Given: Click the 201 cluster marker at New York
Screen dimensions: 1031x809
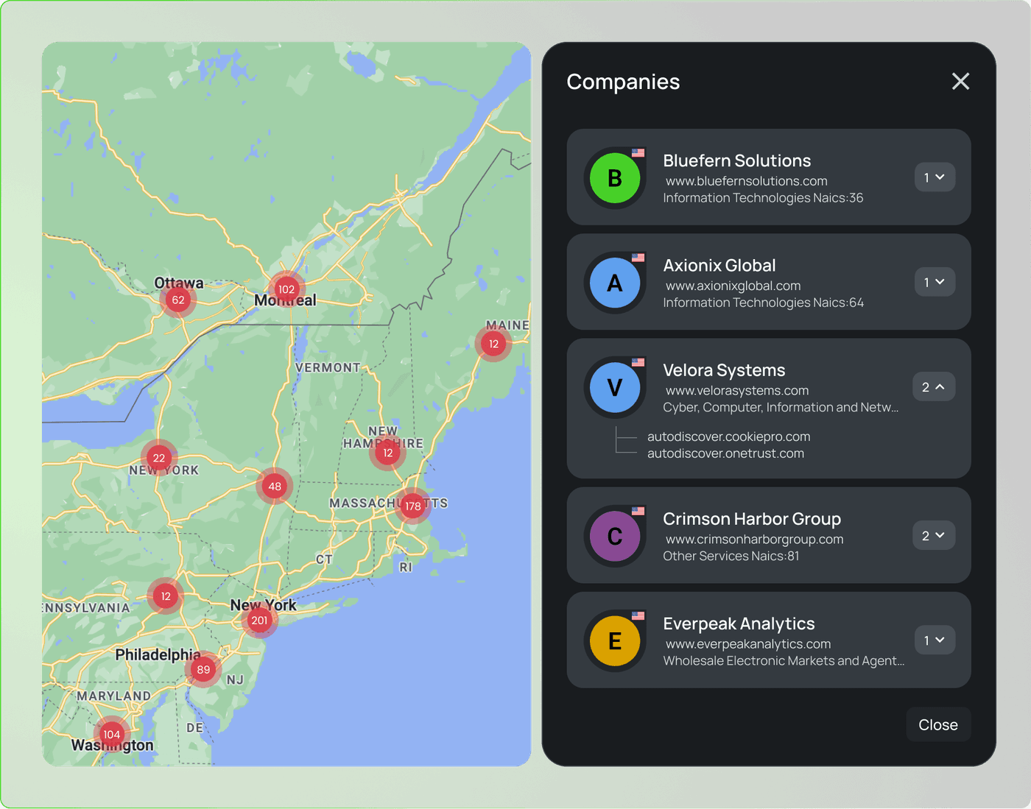Looking at the screenshot, I should tap(259, 621).
